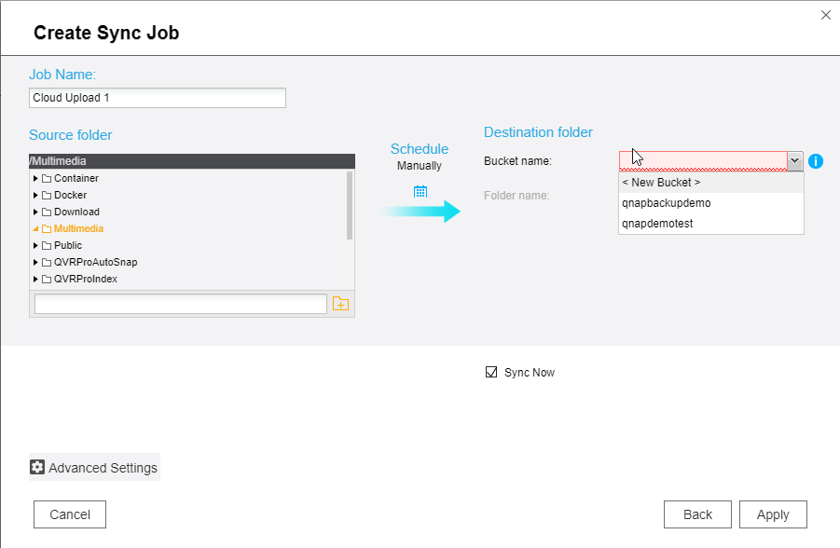Click the Public folder icon
This screenshot has width=840, height=548.
pos(47,245)
